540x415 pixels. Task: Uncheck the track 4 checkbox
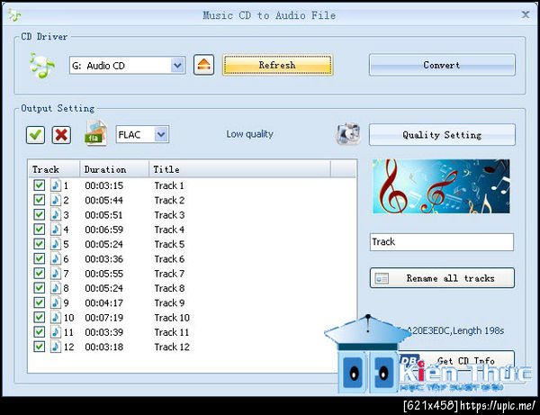click(39, 230)
